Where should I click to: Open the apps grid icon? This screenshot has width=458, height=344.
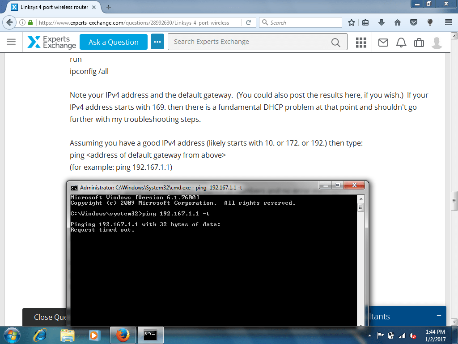pyautogui.click(x=361, y=43)
